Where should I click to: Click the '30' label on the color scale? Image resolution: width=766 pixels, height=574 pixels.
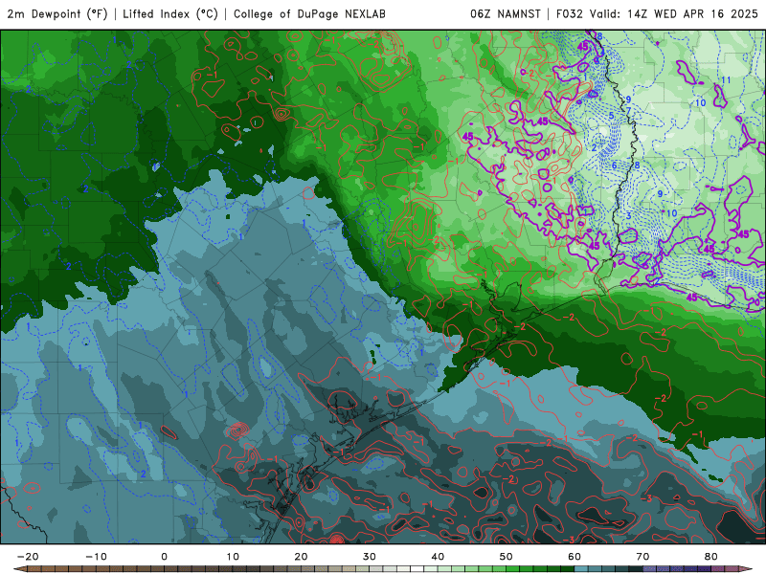point(370,557)
